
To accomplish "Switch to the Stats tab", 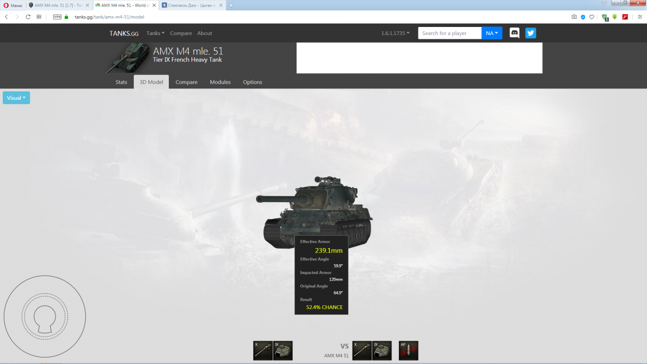I will click(121, 82).
